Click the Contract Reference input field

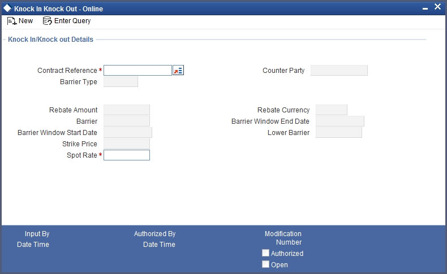pyautogui.click(x=137, y=71)
